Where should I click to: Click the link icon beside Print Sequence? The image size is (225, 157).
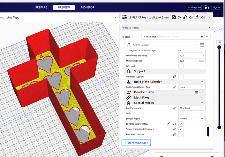point(174,108)
